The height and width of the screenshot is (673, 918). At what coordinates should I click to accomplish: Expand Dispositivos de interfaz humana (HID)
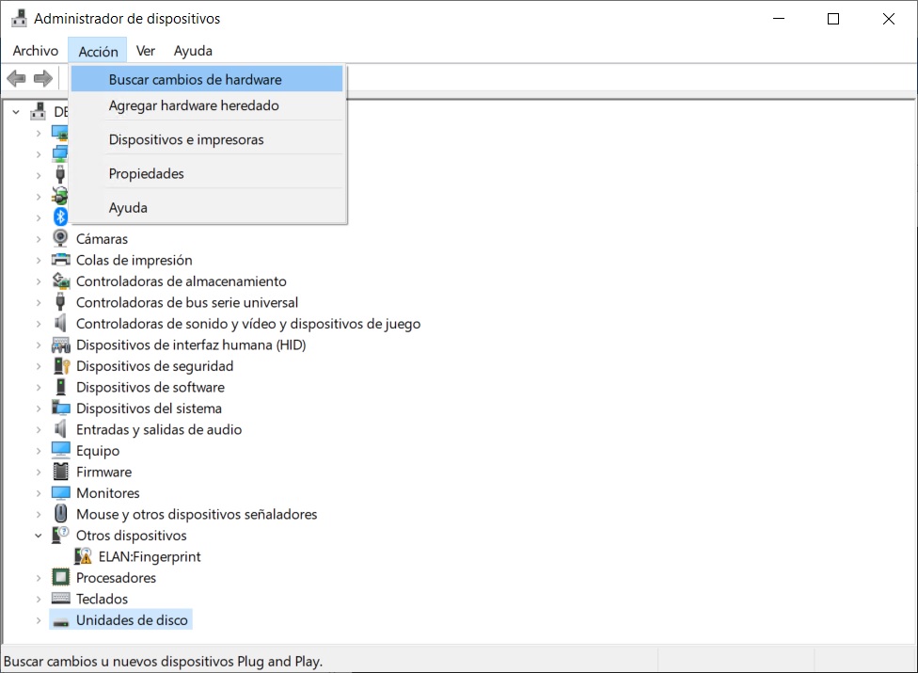(x=39, y=345)
